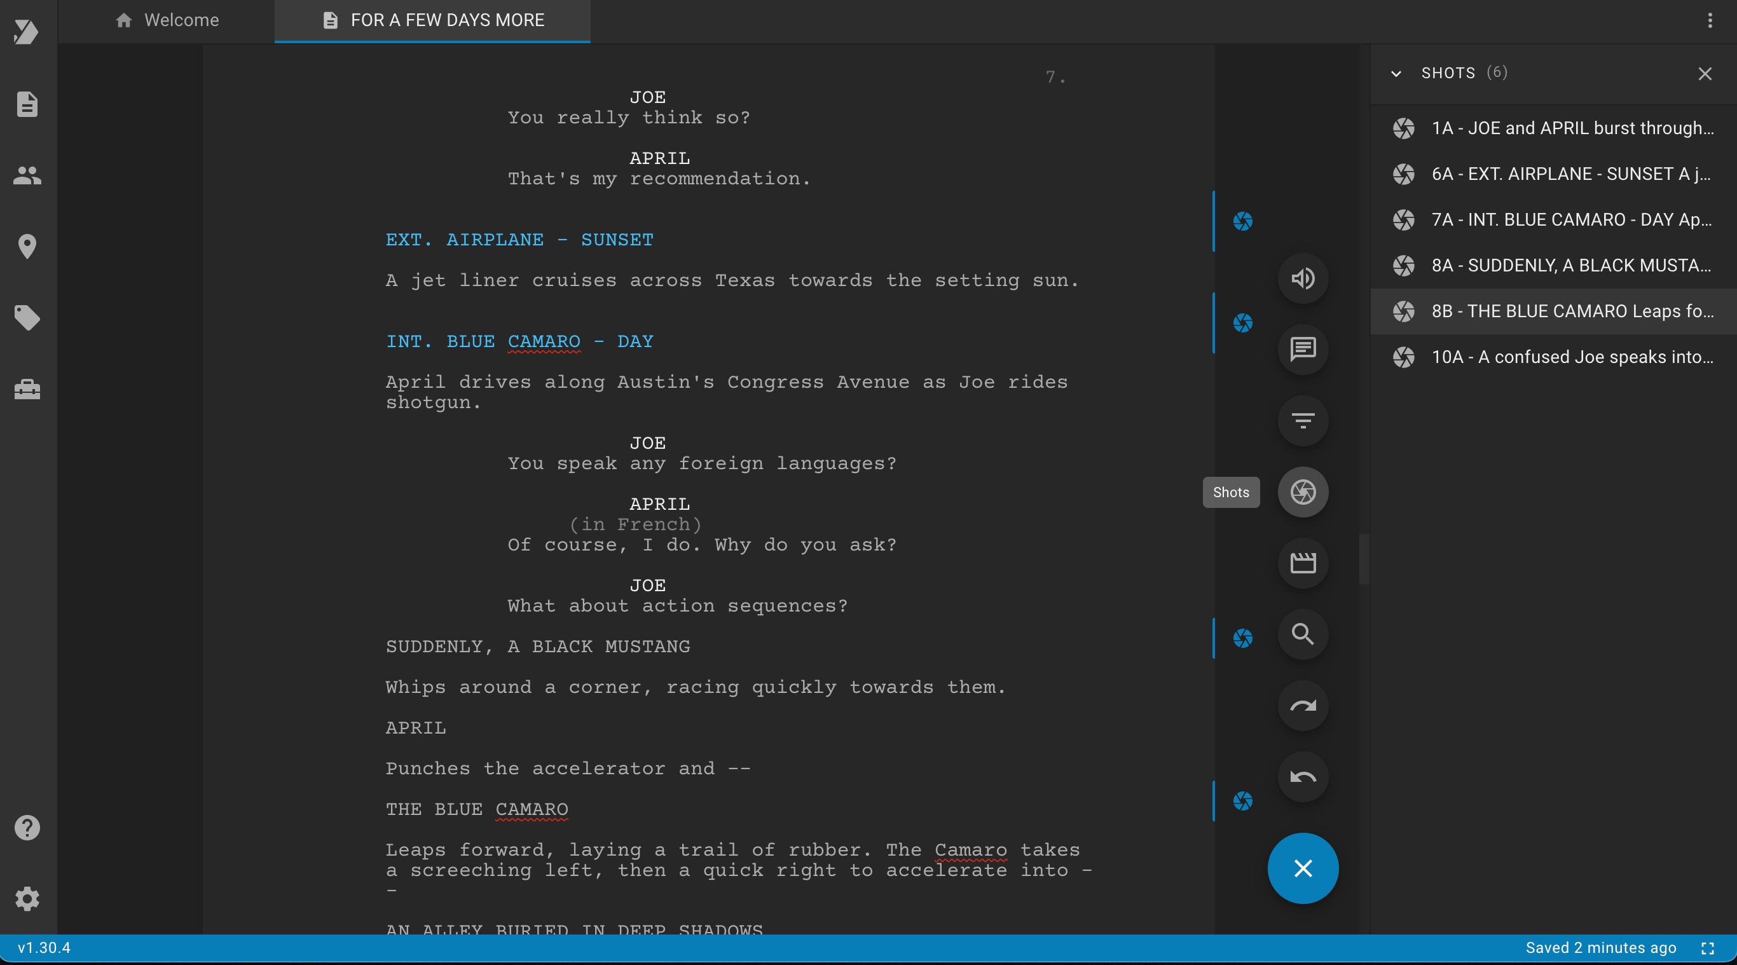Click line 'That's my recommendation.'
The image size is (1737, 965).
(x=659, y=179)
